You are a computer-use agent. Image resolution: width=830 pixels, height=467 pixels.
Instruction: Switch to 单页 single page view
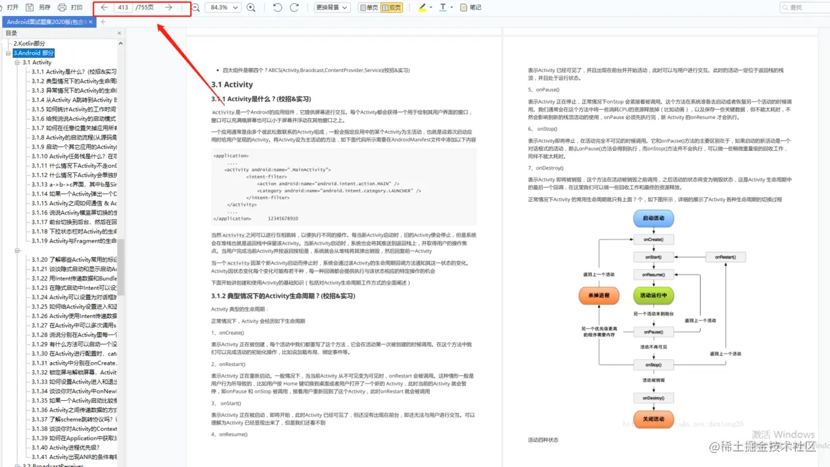(x=369, y=7)
